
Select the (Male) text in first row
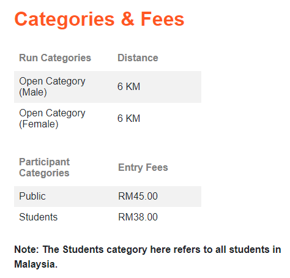33,92
